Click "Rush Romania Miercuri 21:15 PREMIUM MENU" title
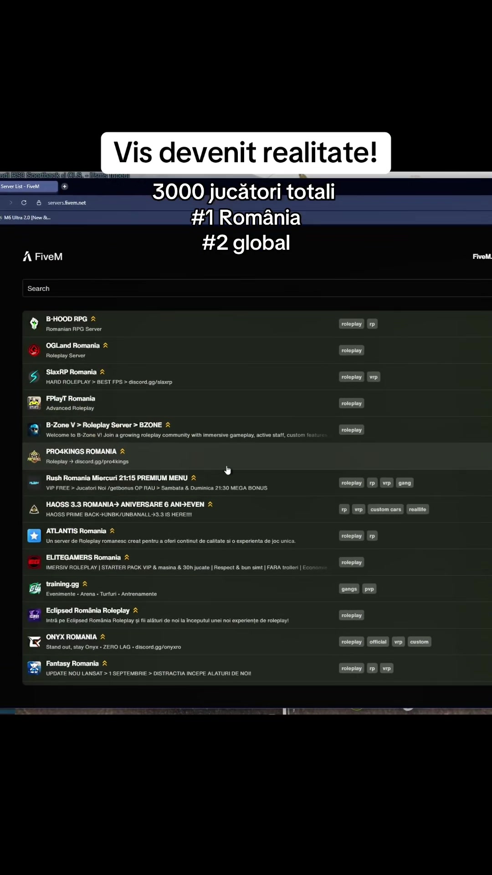492x875 pixels. [x=117, y=478]
